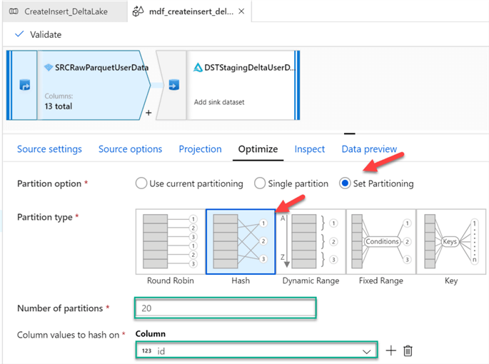
Task: Open the id column dropdown
Action: (256, 351)
